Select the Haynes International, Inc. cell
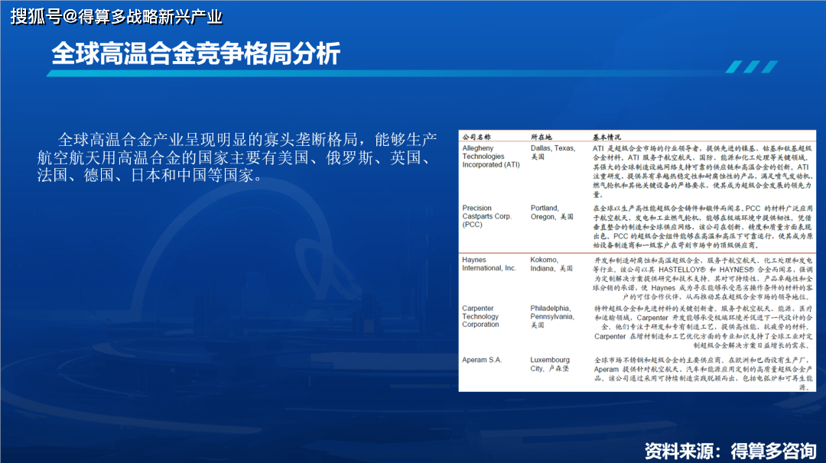The width and height of the screenshot is (826, 463). click(x=489, y=264)
